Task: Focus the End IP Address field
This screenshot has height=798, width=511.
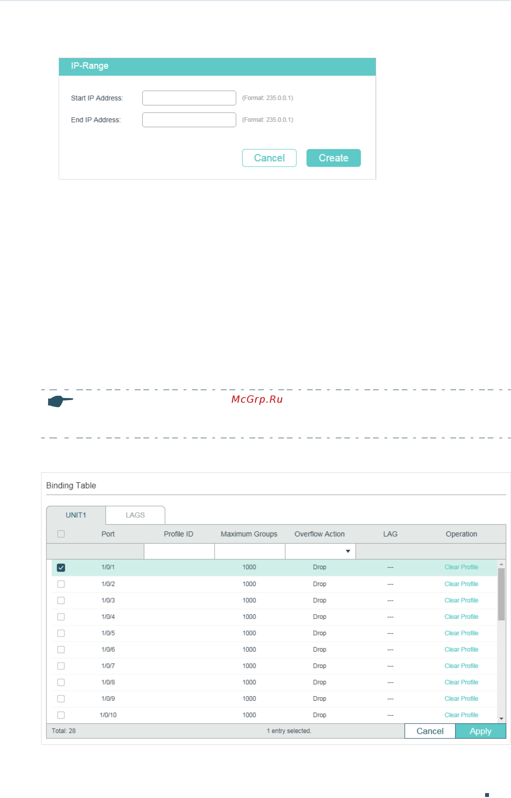Action: (189, 120)
